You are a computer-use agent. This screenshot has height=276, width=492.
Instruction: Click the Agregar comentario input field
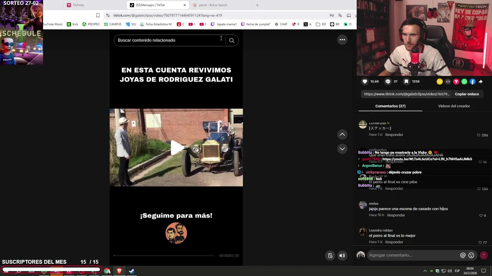tap(413, 255)
